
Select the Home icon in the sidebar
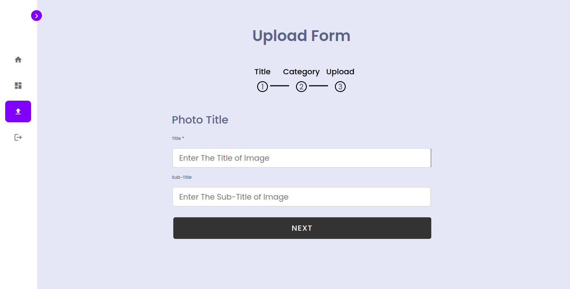18,59
